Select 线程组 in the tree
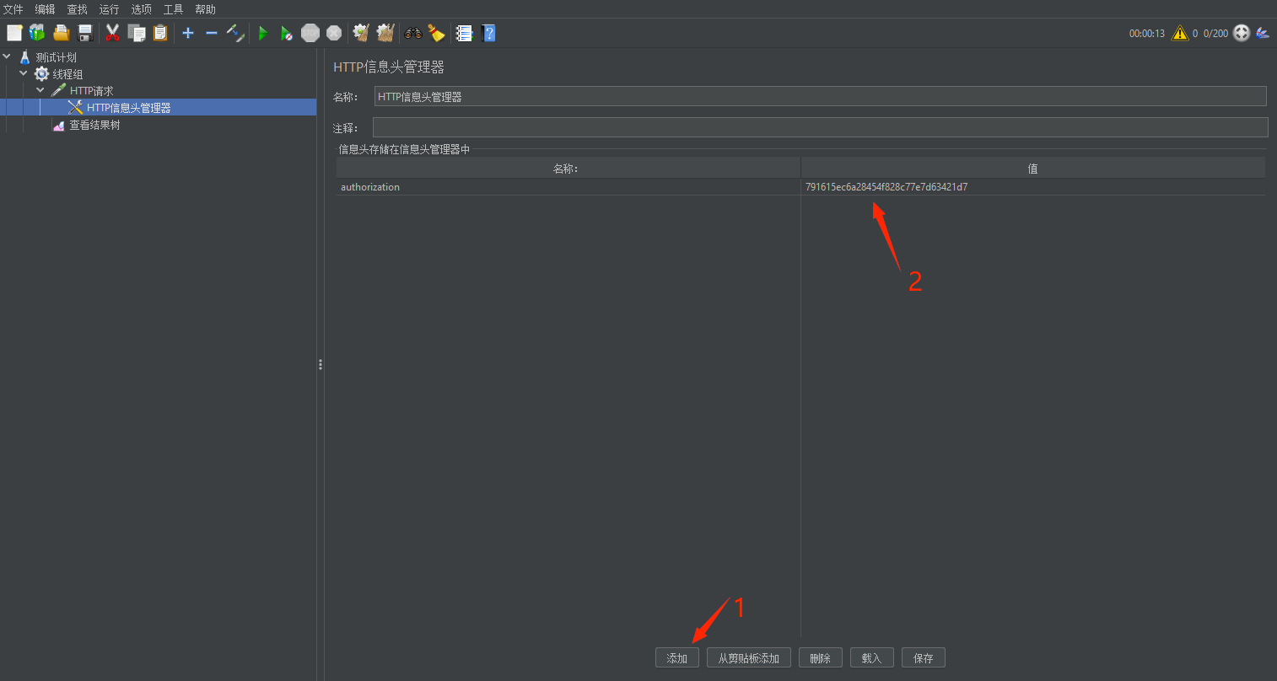 67,74
